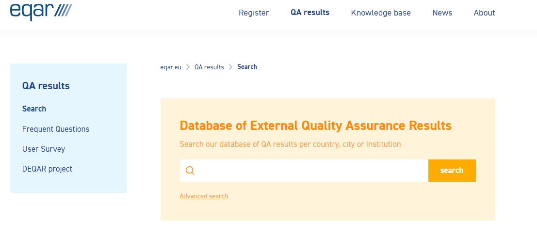The width and height of the screenshot is (537, 237).
Task: Open the Register menu item
Action: tap(254, 13)
